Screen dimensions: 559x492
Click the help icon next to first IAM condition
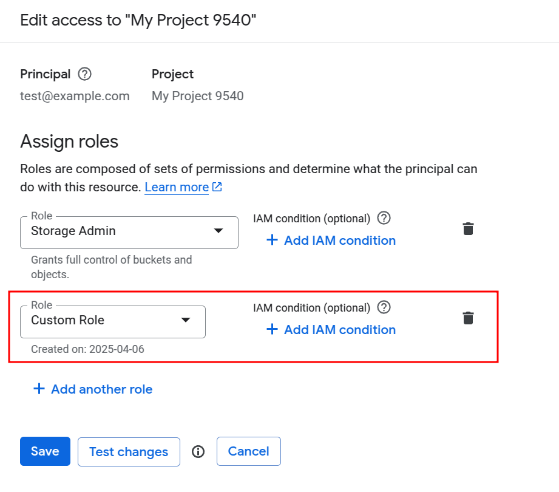pyautogui.click(x=384, y=218)
